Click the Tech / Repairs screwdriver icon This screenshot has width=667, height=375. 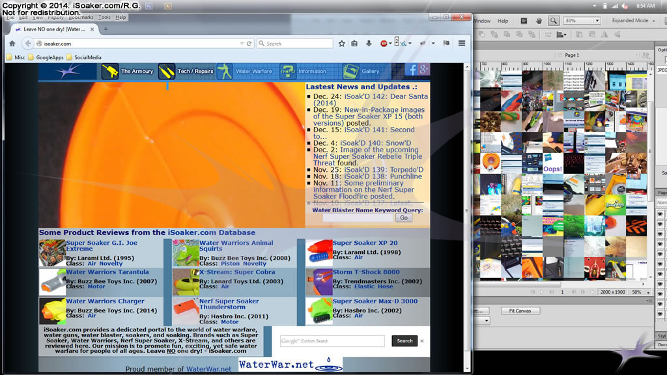(166, 71)
